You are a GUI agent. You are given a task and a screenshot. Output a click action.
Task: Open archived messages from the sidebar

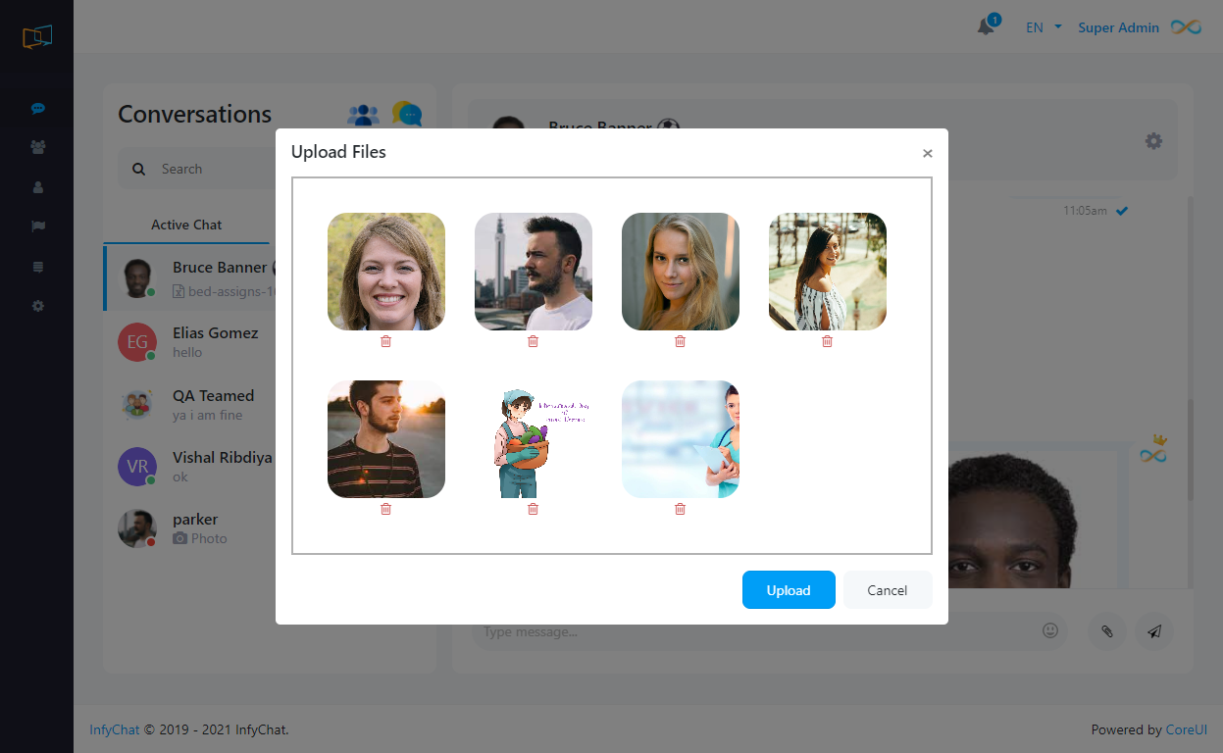[37, 266]
